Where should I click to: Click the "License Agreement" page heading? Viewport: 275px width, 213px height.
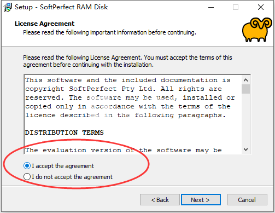[x=45, y=24]
